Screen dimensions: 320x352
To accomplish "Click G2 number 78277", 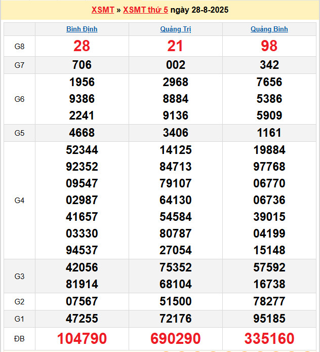I will (x=269, y=301).
